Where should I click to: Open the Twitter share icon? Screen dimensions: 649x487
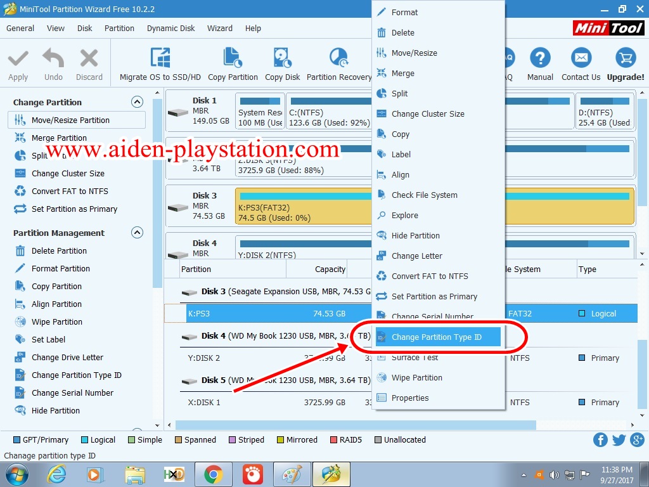coord(619,440)
